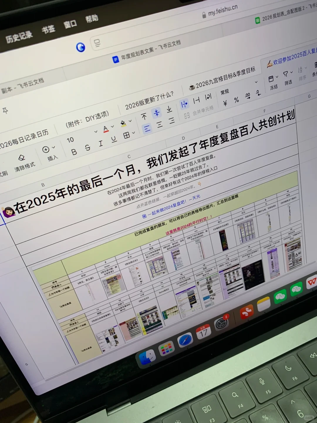317x423 pixels.
Task: Open the 书签 menu
Action: click(48, 29)
